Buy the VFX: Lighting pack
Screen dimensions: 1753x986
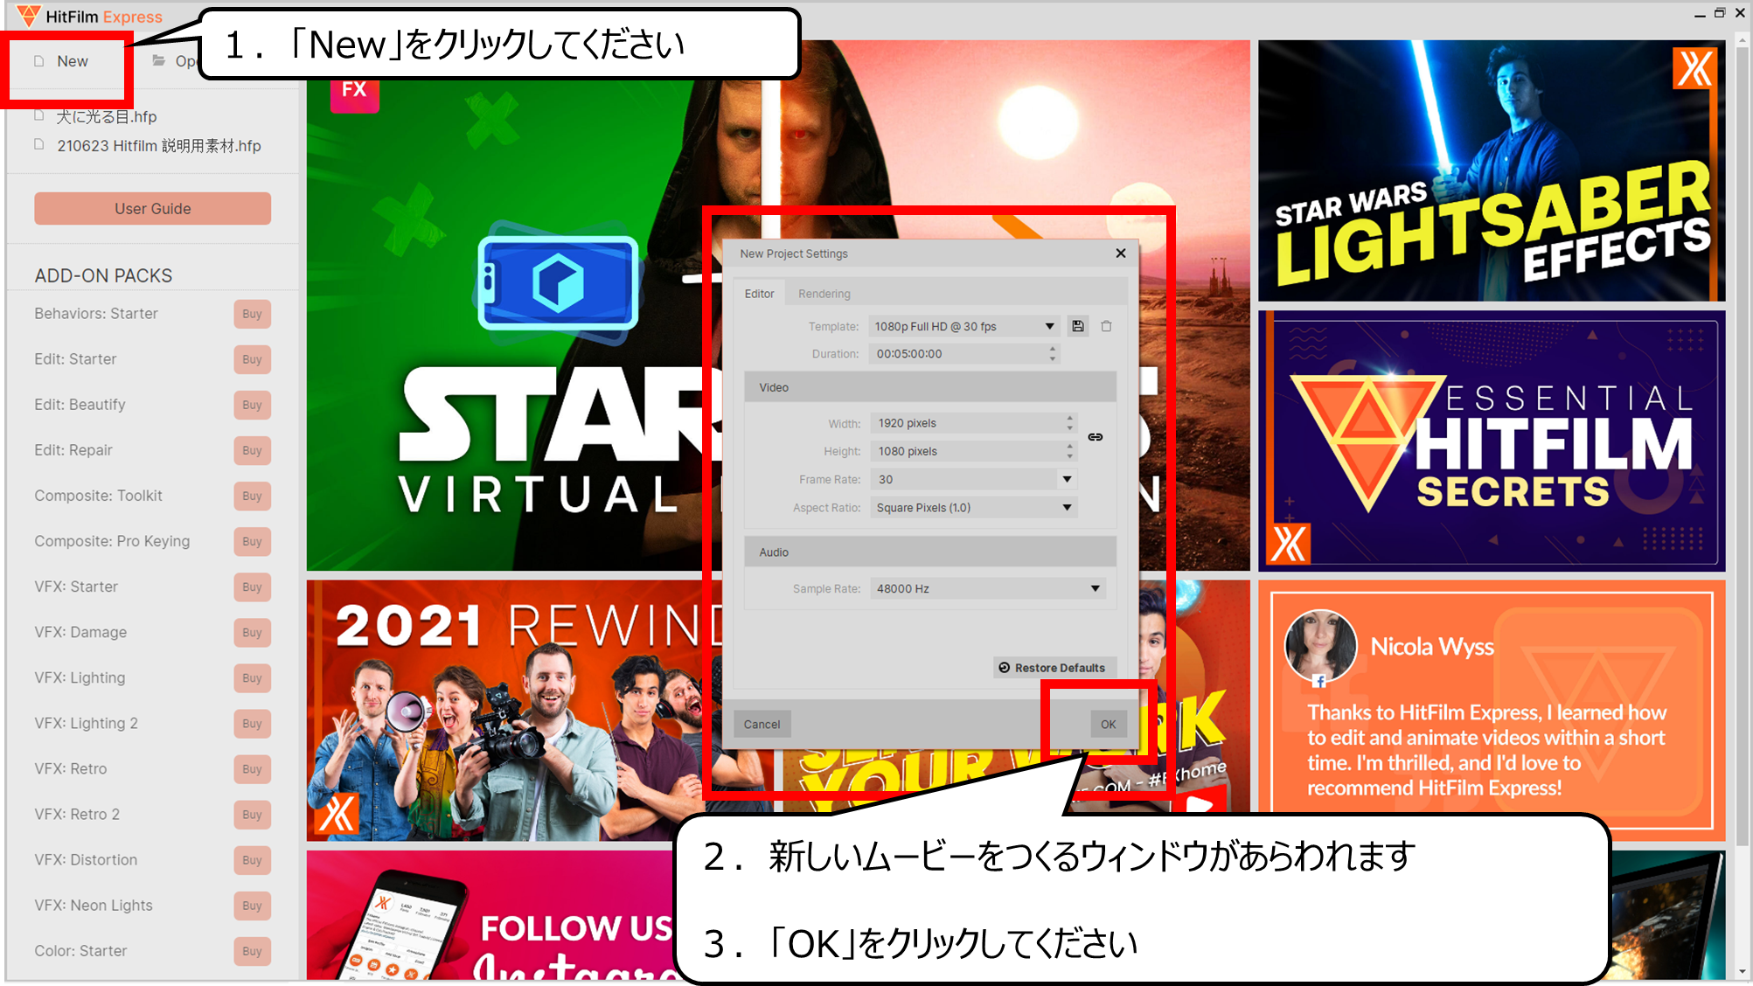click(x=252, y=677)
